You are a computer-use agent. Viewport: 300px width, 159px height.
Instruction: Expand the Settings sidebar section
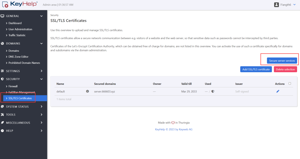tap(23, 71)
